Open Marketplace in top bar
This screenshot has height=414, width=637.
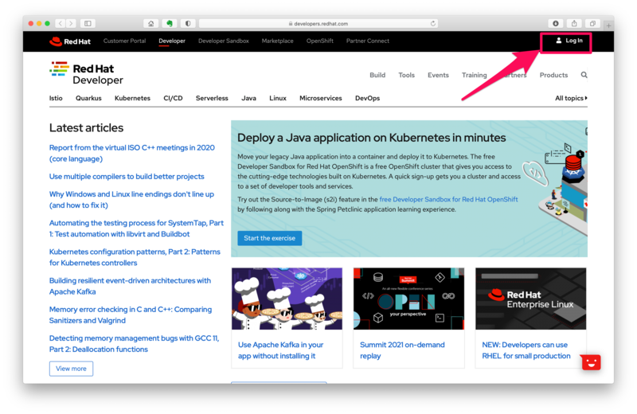pyautogui.click(x=277, y=41)
